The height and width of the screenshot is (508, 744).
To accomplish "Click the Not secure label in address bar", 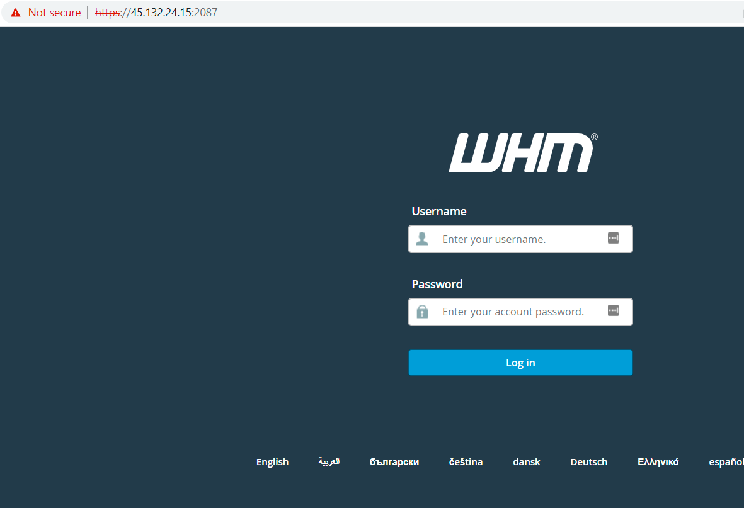I will (x=55, y=13).
